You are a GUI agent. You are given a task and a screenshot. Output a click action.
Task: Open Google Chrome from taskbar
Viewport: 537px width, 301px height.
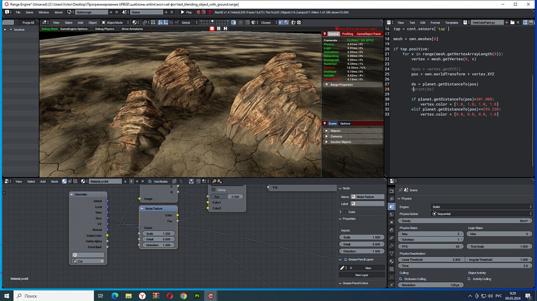(184, 296)
